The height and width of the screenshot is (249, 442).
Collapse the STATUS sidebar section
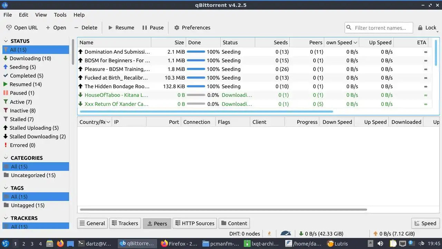pos(6,41)
